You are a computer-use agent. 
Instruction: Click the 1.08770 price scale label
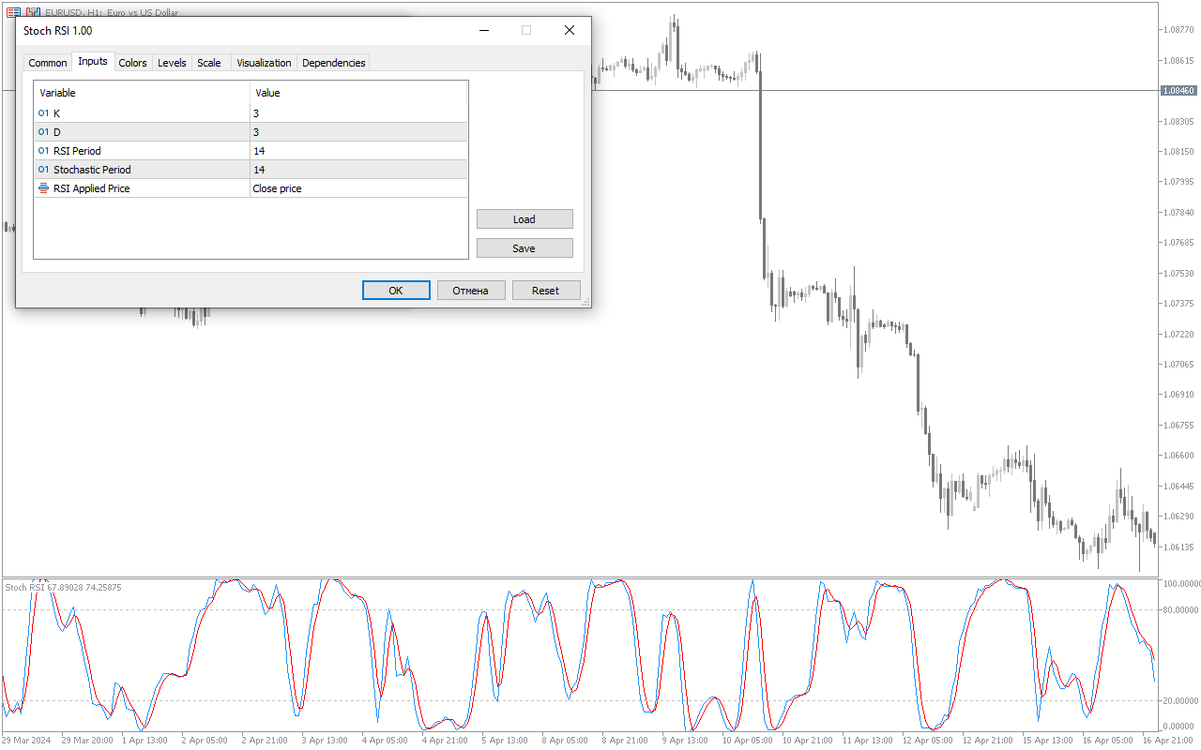pos(1178,30)
